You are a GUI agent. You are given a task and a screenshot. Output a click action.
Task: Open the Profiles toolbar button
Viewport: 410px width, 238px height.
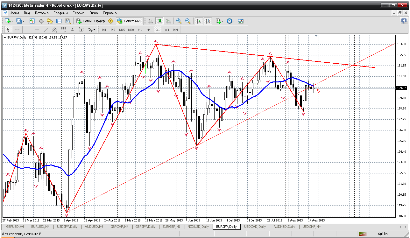click(x=19, y=21)
